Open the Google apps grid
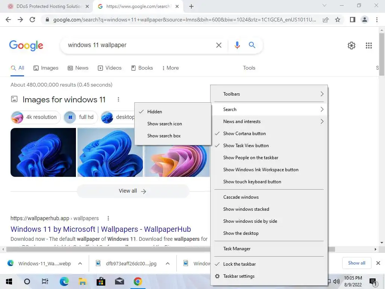This screenshot has width=385, height=289. coord(368,46)
